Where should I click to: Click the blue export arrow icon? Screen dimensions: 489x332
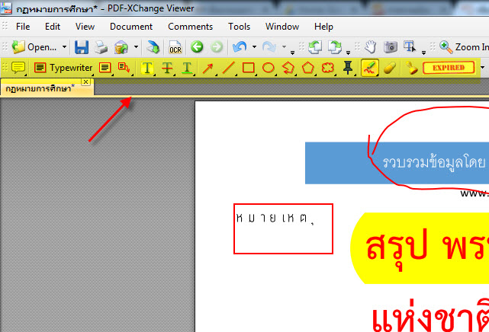[153, 47]
